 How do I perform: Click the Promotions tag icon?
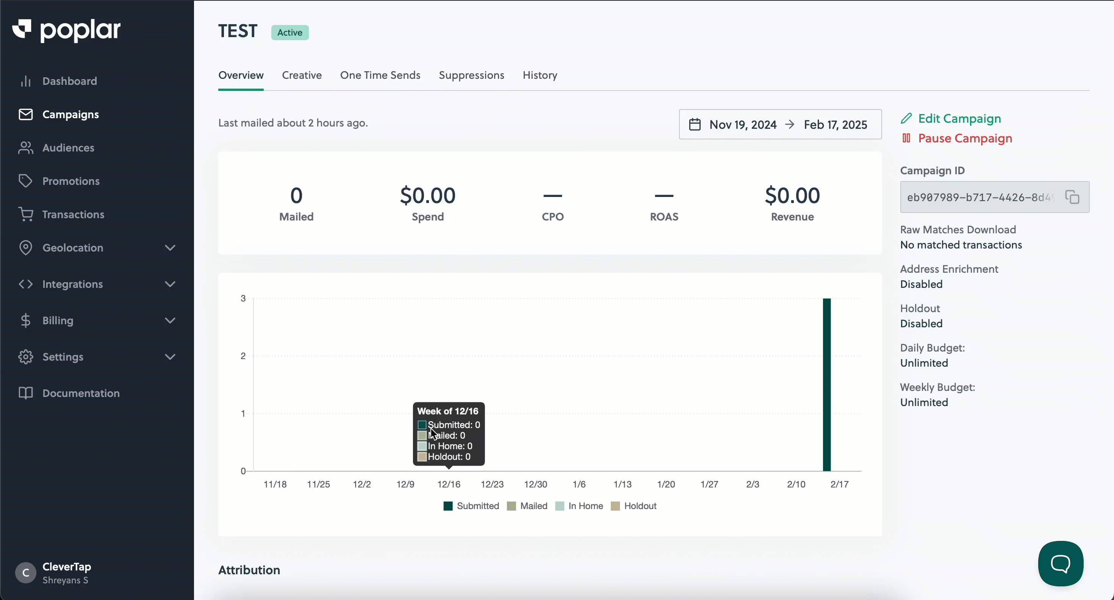(25, 181)
